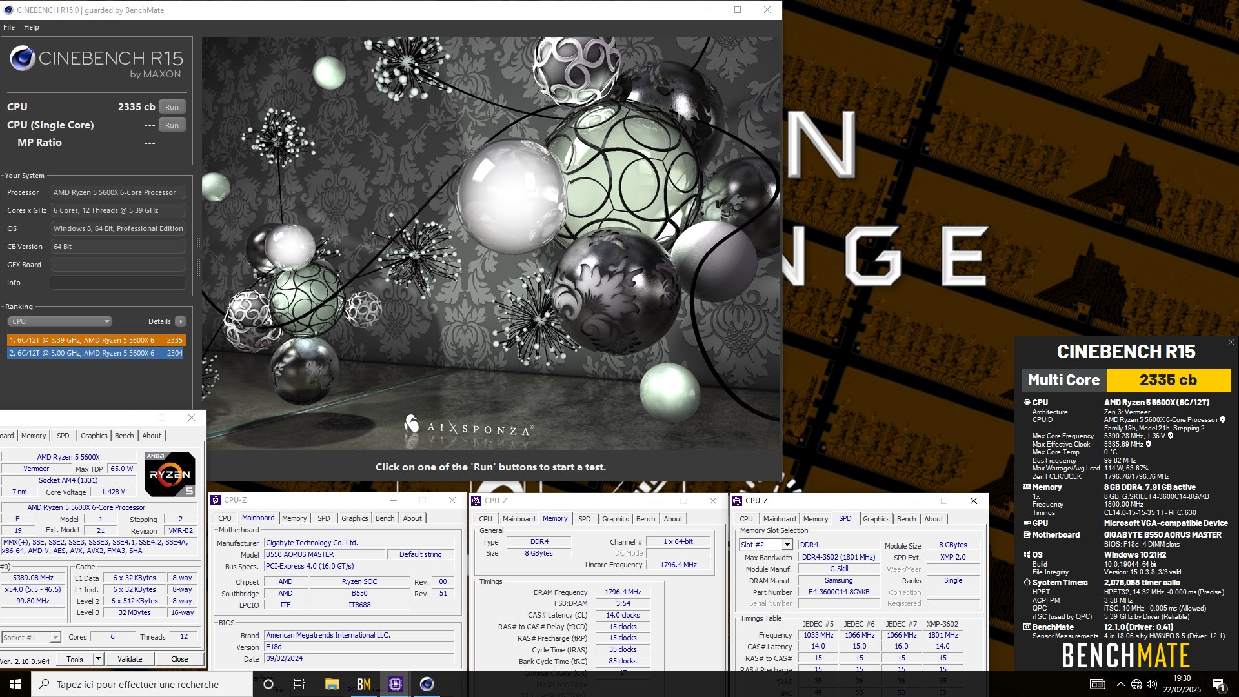The image size is (1239, 697).
Task: Expand the Tools arrow dropdown in CPU-Z
Action: pyautogui.click(x=98, y=659)
